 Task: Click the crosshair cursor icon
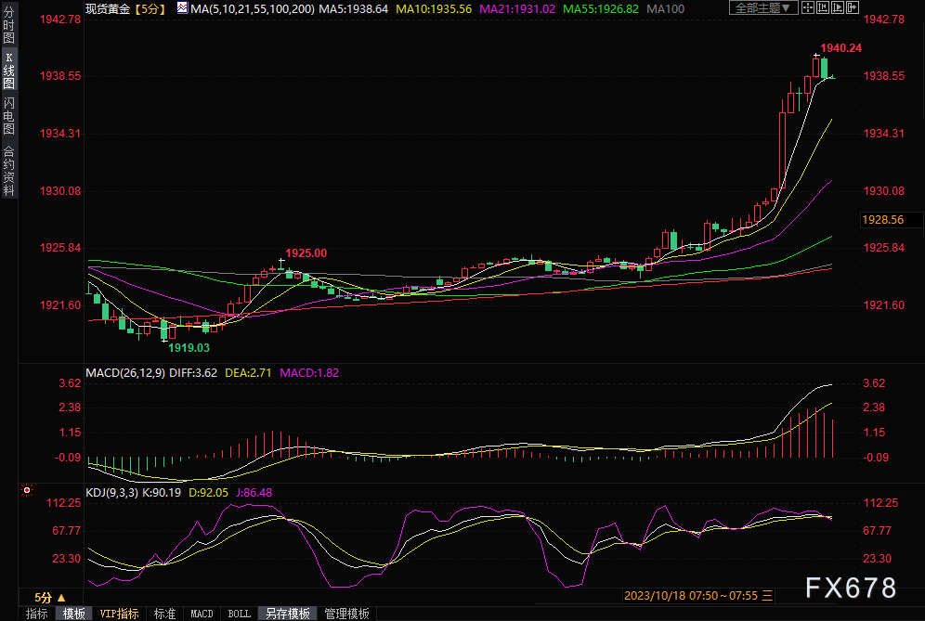point(808,7)
